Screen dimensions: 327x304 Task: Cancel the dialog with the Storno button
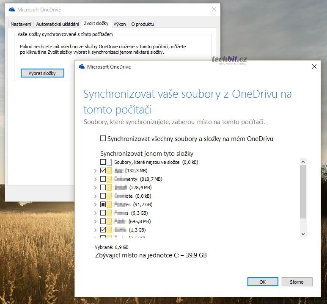297,282
